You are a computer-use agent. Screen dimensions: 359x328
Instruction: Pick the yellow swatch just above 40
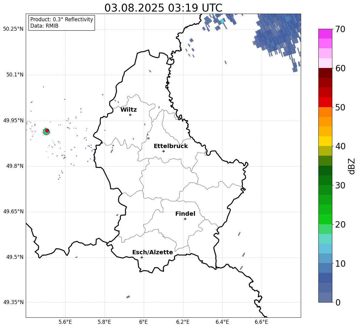(325, 141)
